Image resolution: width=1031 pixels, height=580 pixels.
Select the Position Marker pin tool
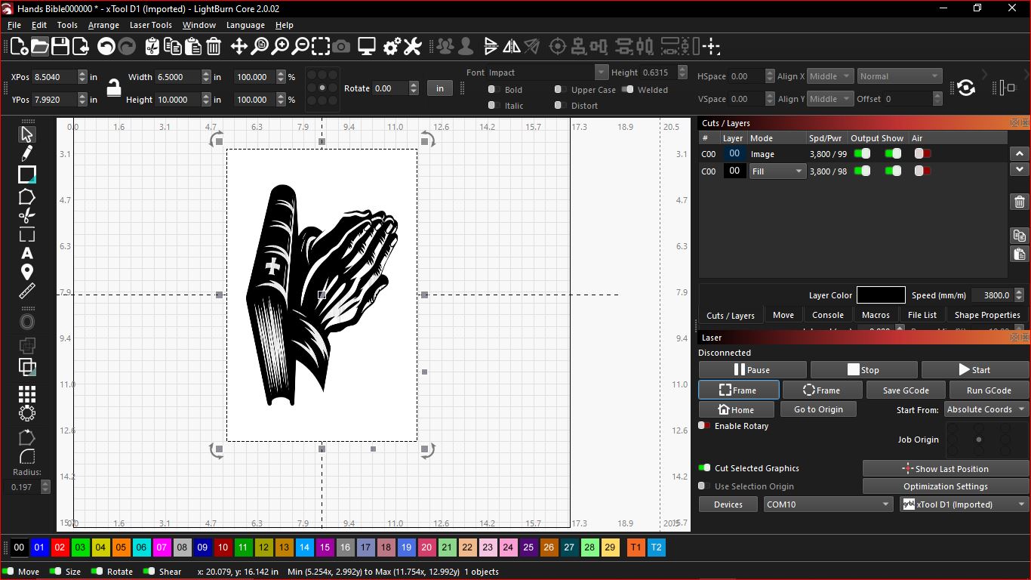[x=27, y=272]
